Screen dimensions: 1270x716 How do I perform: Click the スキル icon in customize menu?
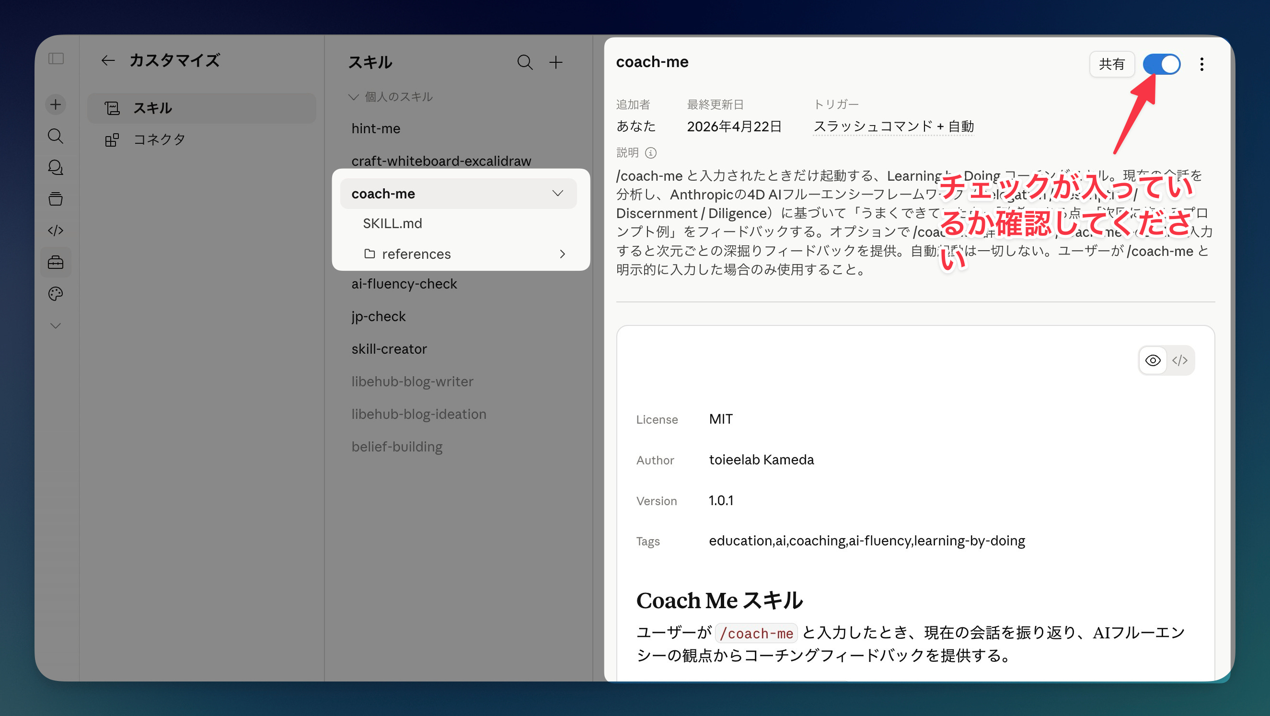click(112, 108)
